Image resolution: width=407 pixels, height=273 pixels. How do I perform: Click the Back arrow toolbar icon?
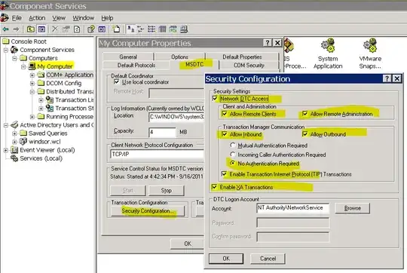click(x=5, y=29)
